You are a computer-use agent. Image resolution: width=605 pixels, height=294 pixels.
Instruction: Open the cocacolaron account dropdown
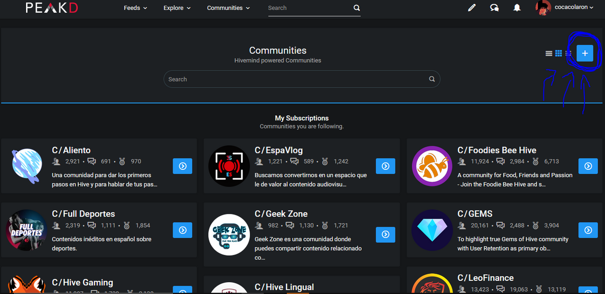[x=574, y=8]
